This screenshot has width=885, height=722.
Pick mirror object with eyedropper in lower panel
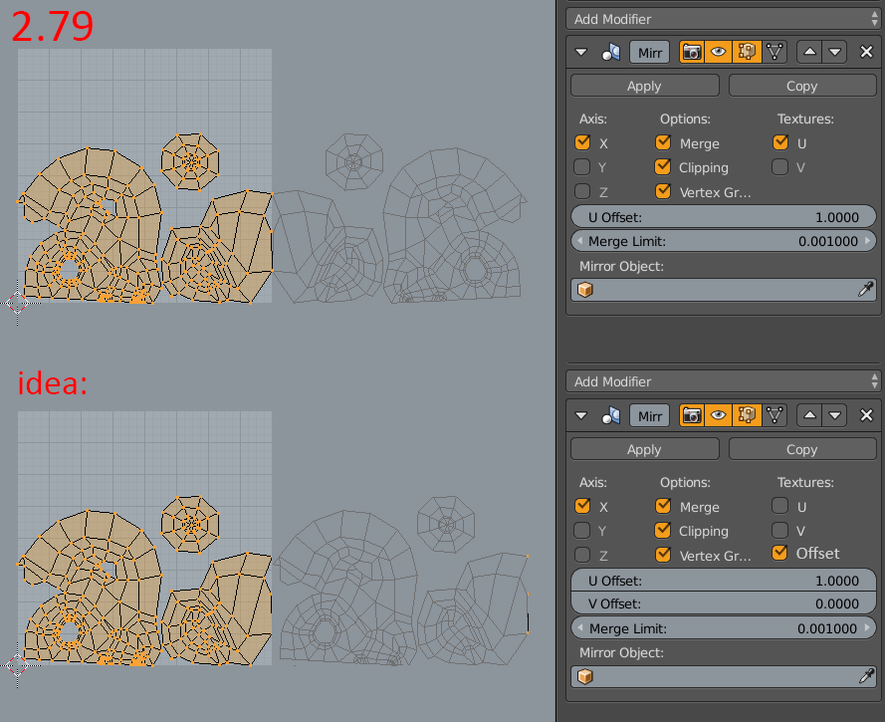pyautogui.click(x=866, y=676)
